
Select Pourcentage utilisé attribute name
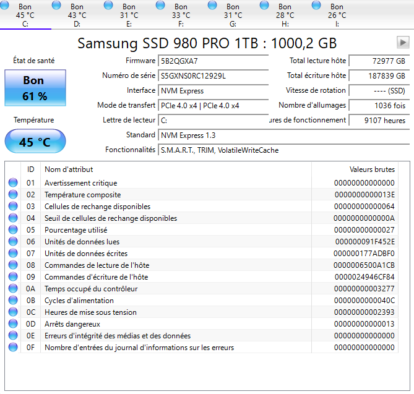(x=75, y=230)
